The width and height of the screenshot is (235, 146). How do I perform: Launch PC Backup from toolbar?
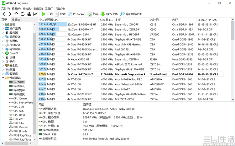(76, 14)
